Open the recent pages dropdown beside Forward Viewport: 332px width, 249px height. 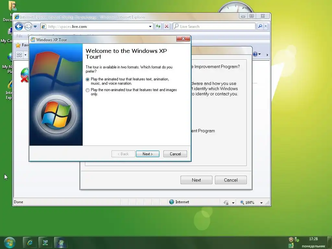35,27
